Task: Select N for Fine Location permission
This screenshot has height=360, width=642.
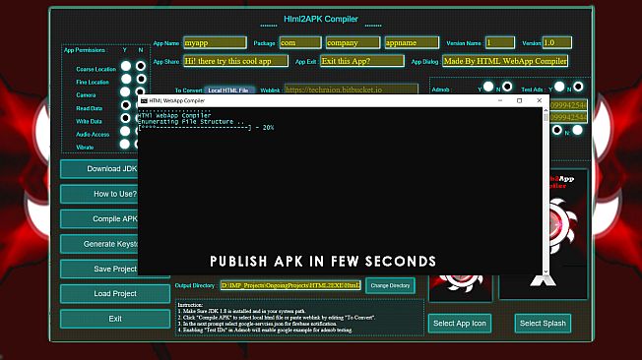Action: pyautogui.click(x=141, y=79)
